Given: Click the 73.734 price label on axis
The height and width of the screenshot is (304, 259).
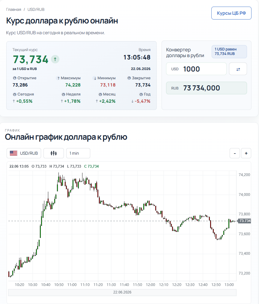Looking at the screenshot, I should pos(245,220).
